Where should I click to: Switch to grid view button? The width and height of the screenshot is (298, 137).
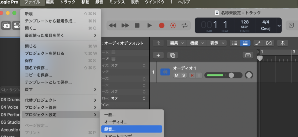click(235, 43)
